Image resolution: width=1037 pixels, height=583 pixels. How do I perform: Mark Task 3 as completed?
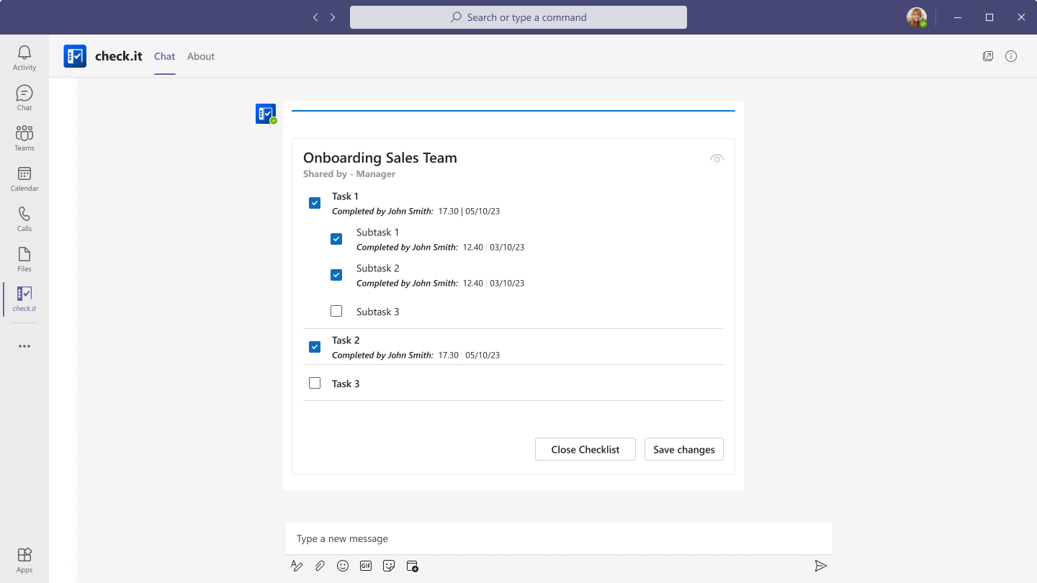[x=315, y=382]
